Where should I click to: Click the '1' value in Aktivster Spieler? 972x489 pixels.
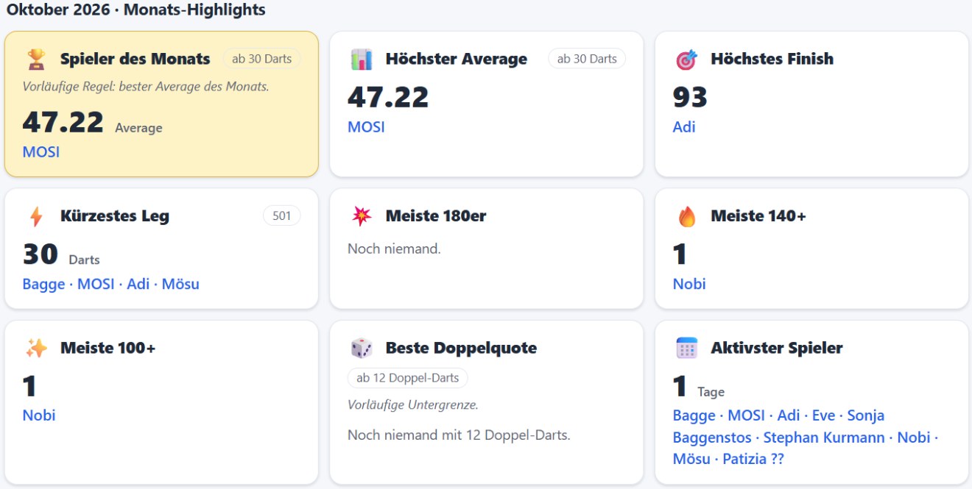(680, 385)
